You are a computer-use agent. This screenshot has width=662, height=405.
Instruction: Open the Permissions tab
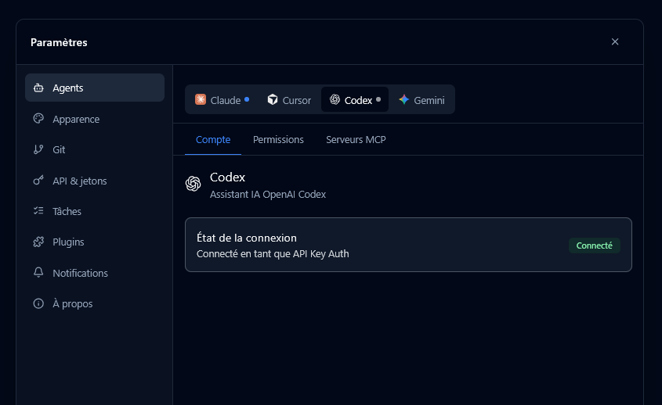278,139
